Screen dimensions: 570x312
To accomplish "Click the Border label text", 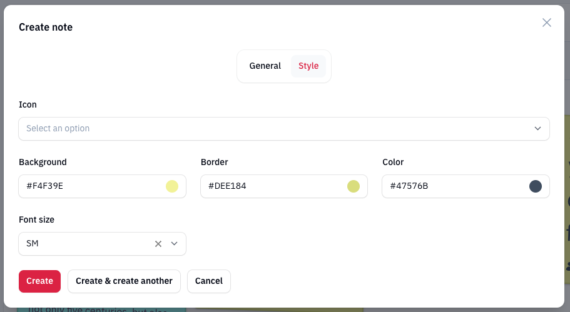I will coord(215,162).
